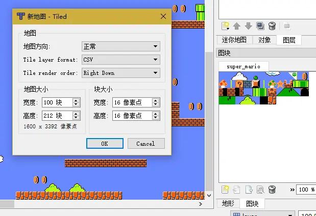Image resolution: width=316 pixels, height=216 pixels.
Task: Increase map width with the up stepper arrow
Action: click(76, 100)
